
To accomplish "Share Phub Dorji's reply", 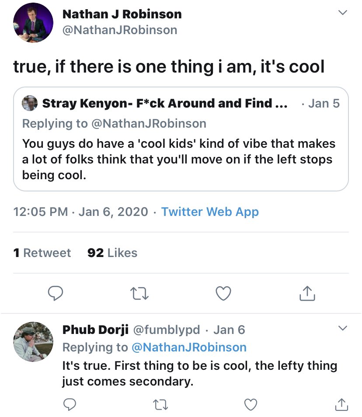I will coord(341,405).
